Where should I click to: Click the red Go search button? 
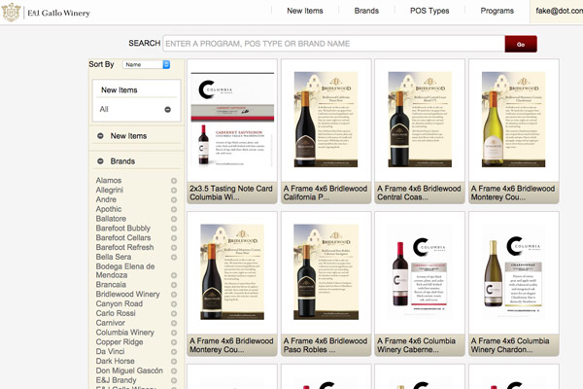(x=521, y=44)
